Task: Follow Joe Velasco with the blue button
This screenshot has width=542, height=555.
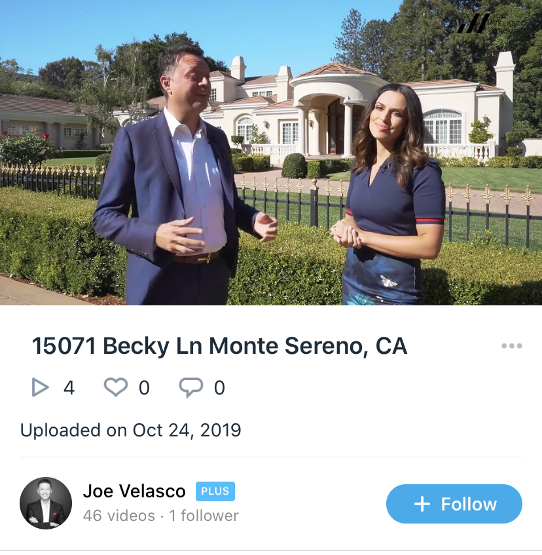Action: coord(454,504)
